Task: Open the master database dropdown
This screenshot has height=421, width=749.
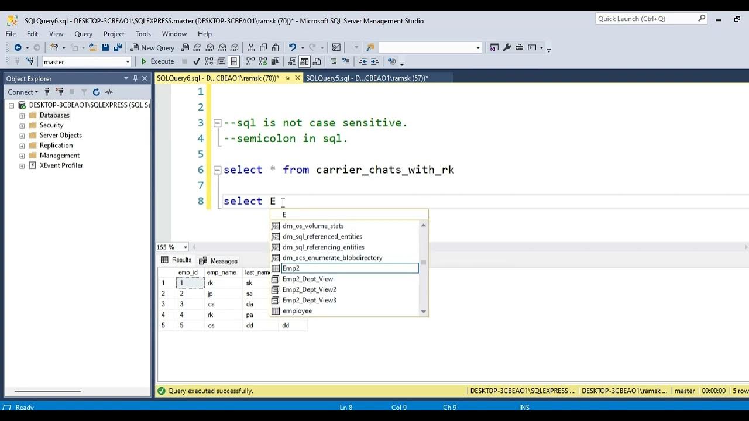Action: pos(128,61)
